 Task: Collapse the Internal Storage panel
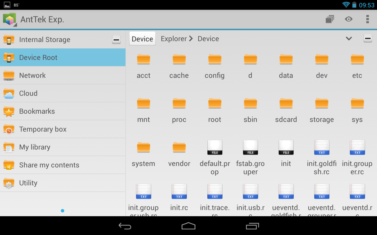[116, 39]
